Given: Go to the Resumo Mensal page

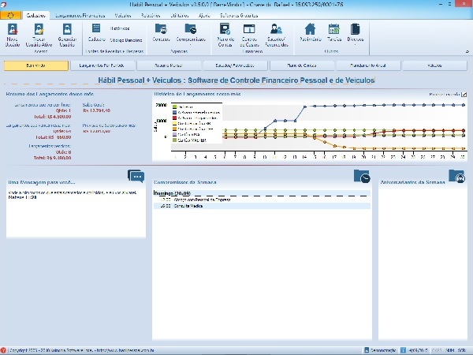Looking at the screenshot, I should [x=168, y=65].
